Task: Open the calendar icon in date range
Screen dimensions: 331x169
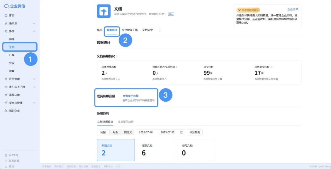Action: click(181, 132)
